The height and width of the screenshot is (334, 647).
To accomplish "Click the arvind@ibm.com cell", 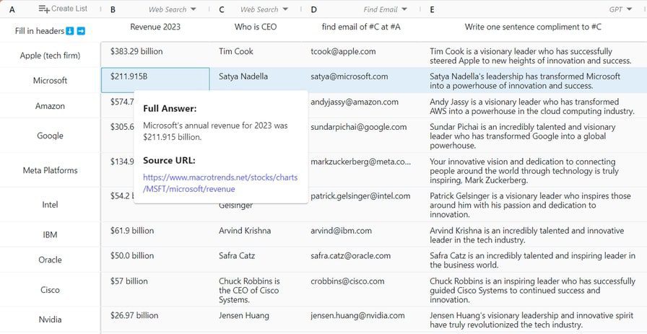I will (361, 234).
